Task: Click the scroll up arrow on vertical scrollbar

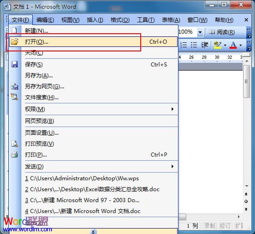Action: [247, 61]
